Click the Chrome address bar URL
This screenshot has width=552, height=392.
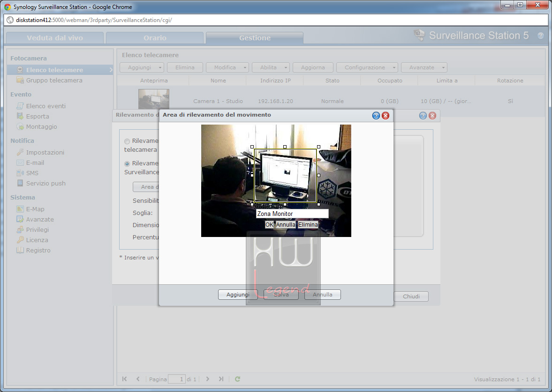94,20
